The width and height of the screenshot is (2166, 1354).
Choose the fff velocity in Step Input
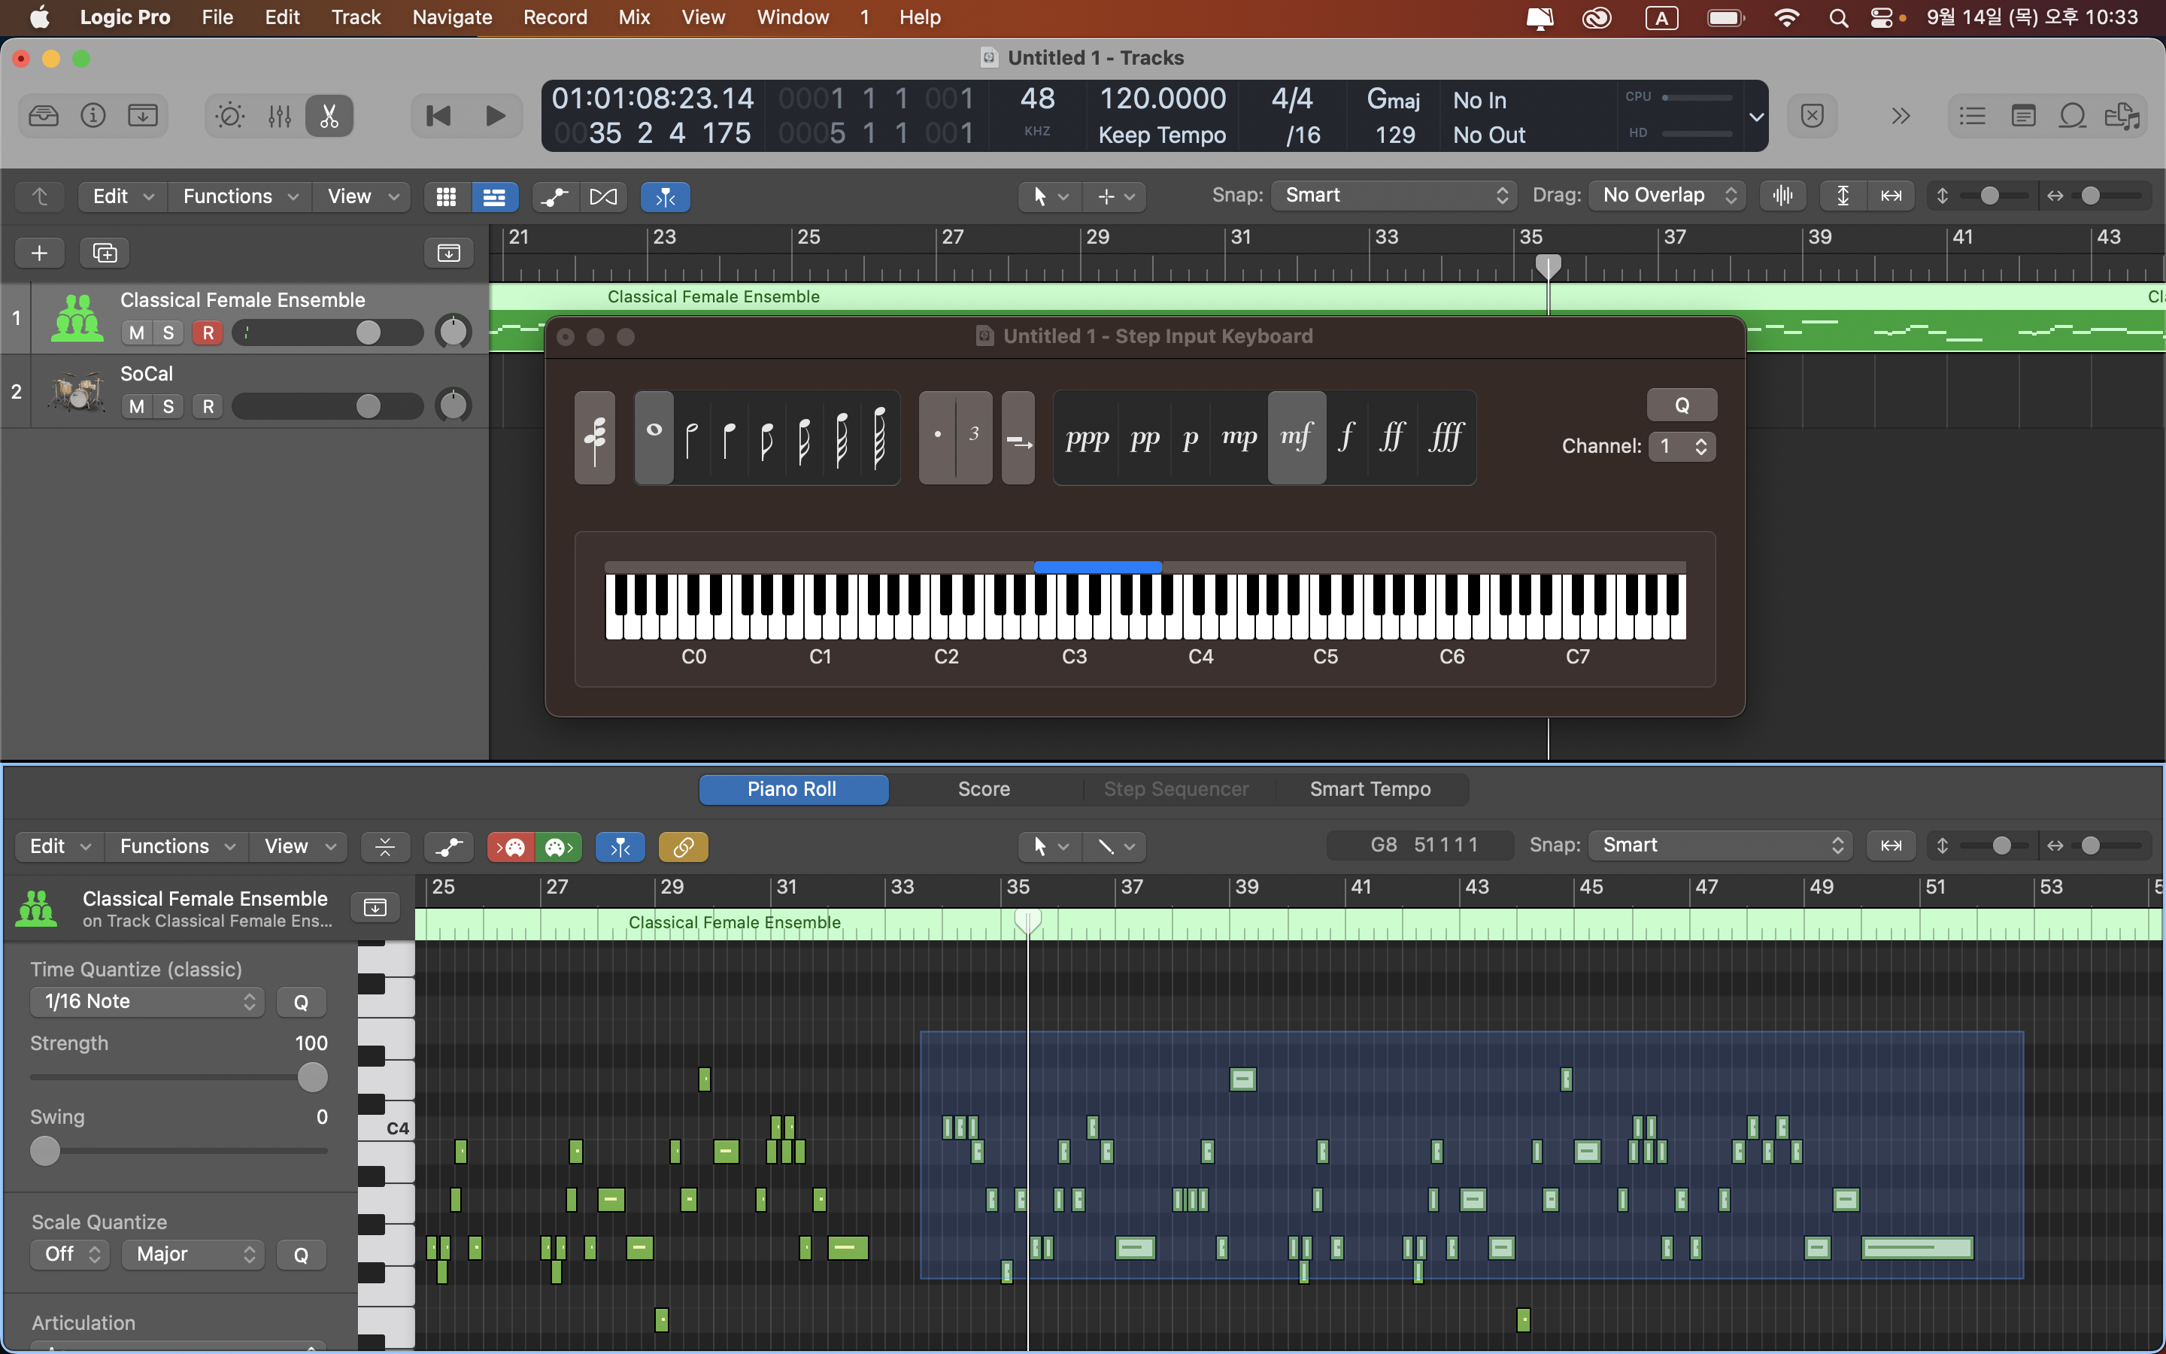[1446, 437]
